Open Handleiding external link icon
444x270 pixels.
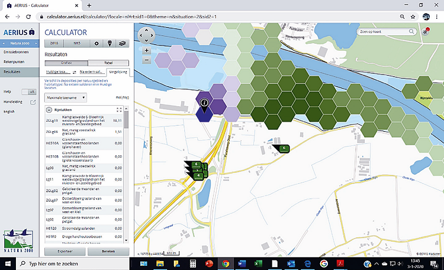coord(33,102)
